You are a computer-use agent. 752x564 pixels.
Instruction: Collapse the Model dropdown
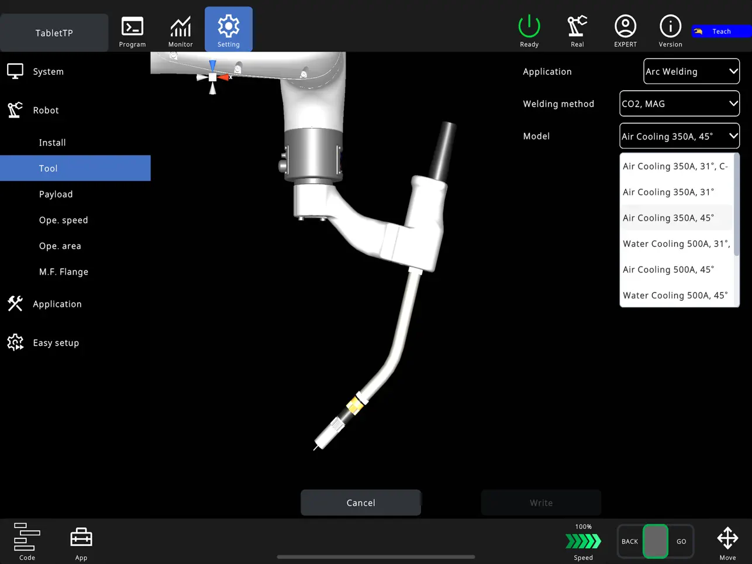pos(679,136)
